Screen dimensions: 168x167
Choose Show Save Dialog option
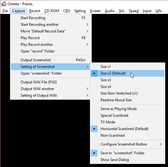(x=128, y=160)
